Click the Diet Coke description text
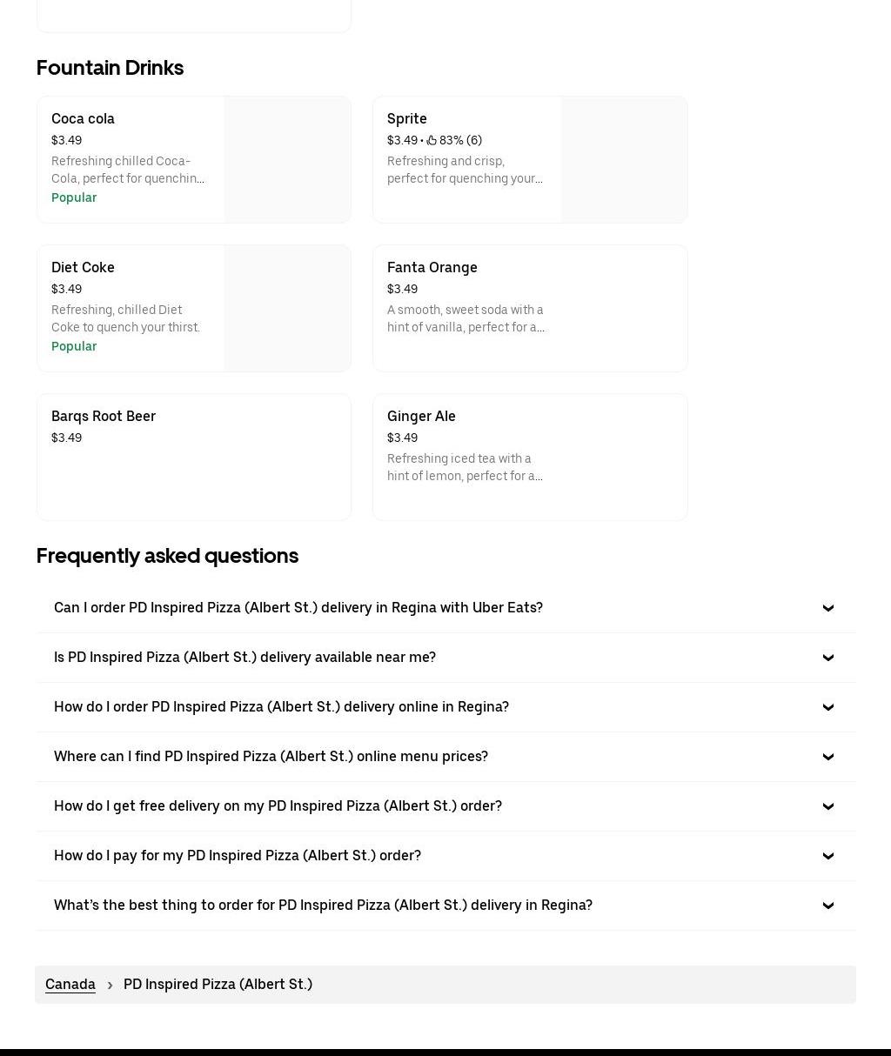The height and width of the screenshot is (1056, 891). pos(126,318)
